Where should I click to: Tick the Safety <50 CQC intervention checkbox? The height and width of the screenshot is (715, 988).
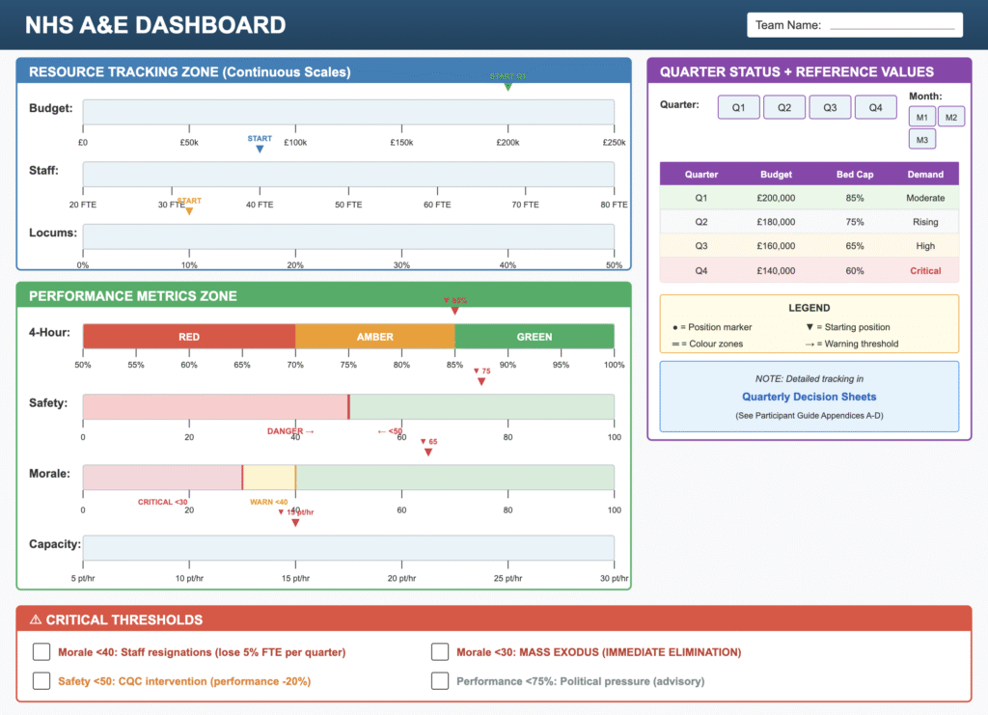click(41, 680)
